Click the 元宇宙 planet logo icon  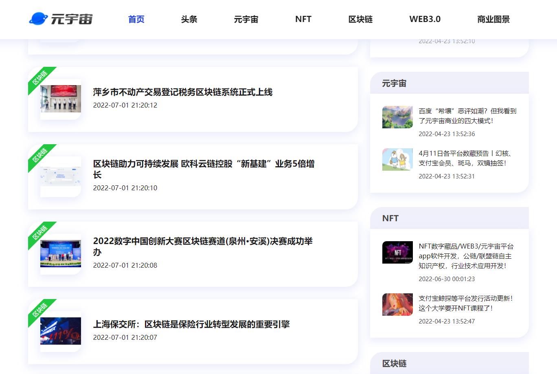pyautogui.click(x=38, y=19)
